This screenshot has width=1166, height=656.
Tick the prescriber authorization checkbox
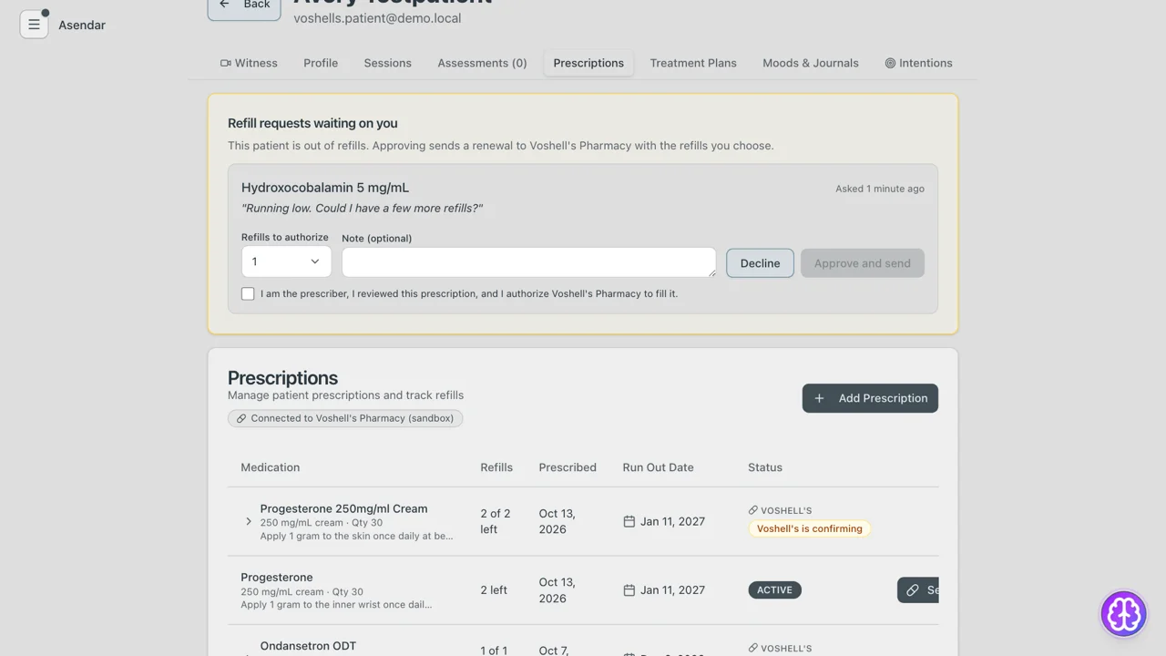click(x=248, y=293)
